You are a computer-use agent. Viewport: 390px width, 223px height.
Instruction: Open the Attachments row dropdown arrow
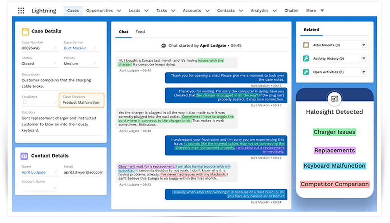[363, 45]
